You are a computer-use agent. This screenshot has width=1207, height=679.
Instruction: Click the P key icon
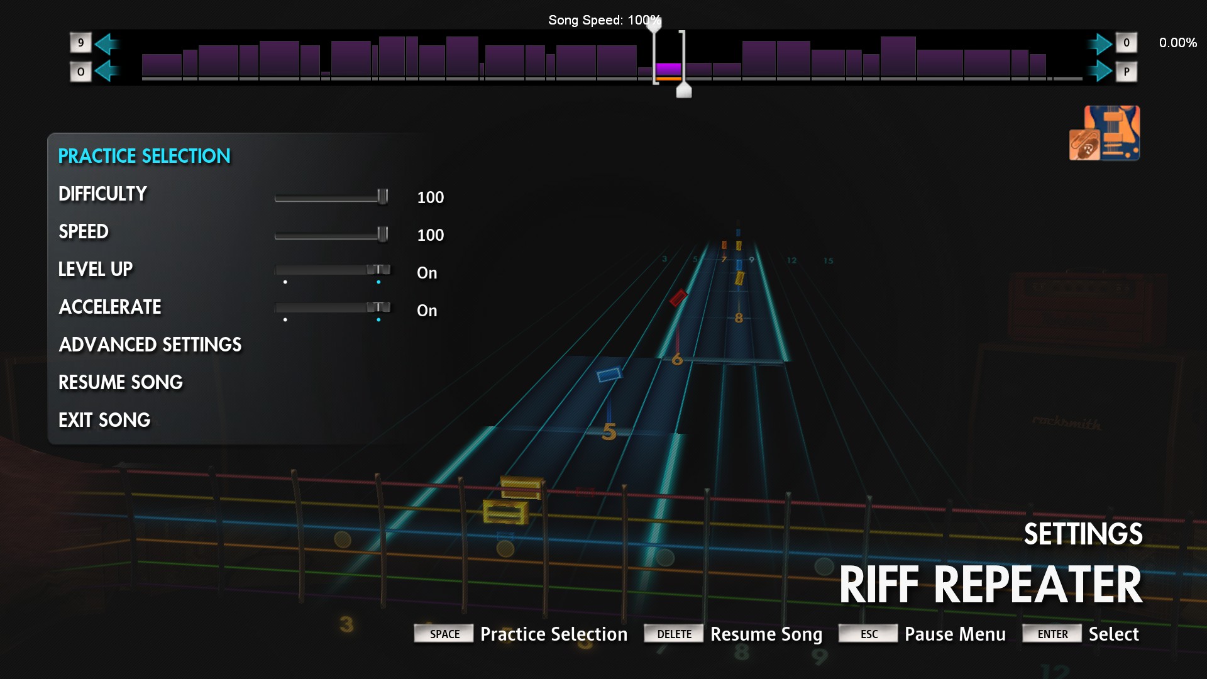(1126, 71)
